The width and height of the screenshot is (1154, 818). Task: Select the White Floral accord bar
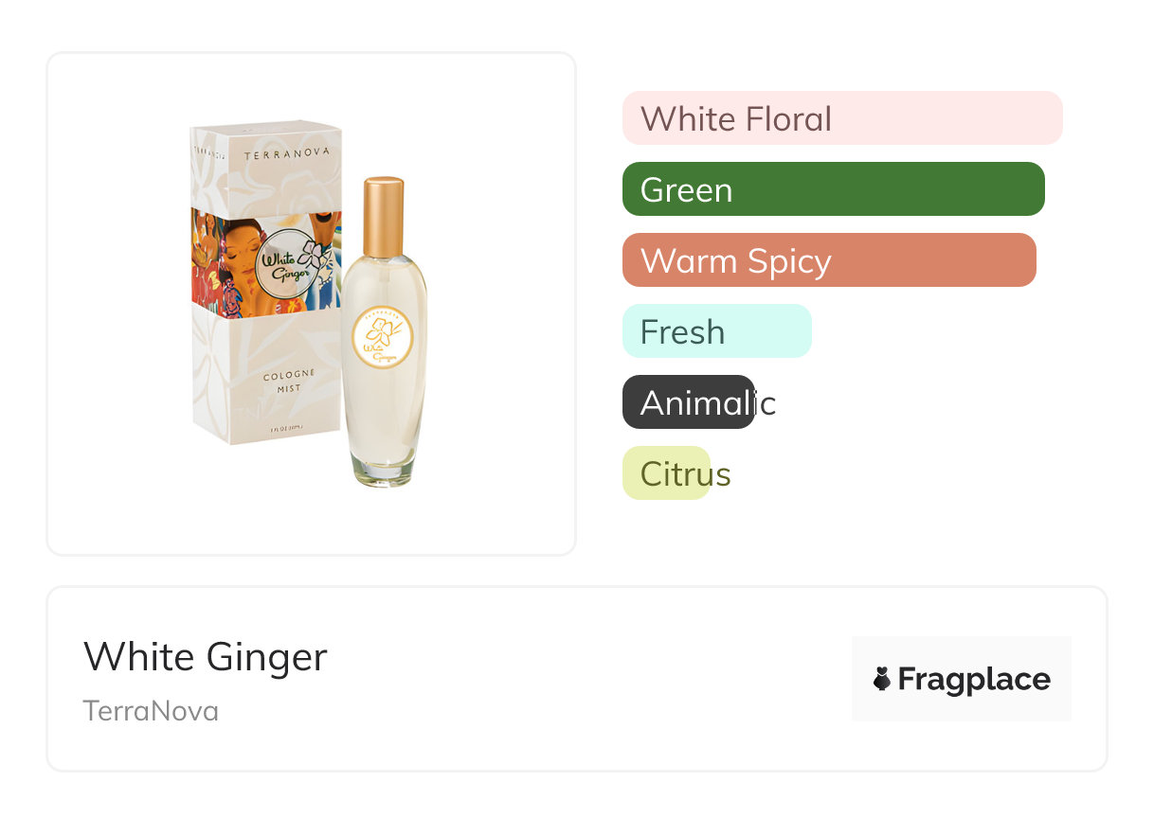[x=841, y=118]
